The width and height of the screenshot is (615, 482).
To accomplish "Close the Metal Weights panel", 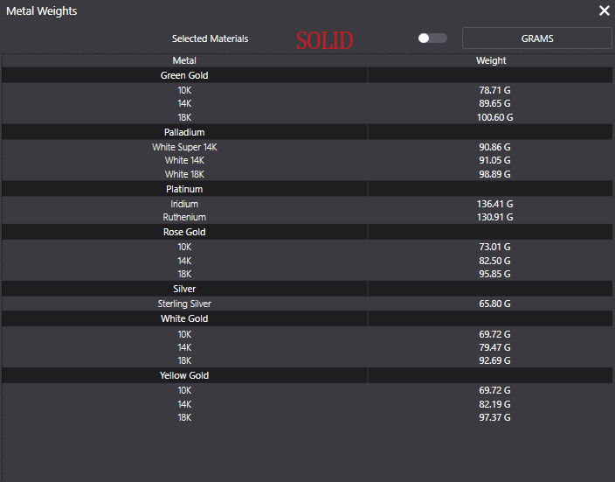I will 605,10.
